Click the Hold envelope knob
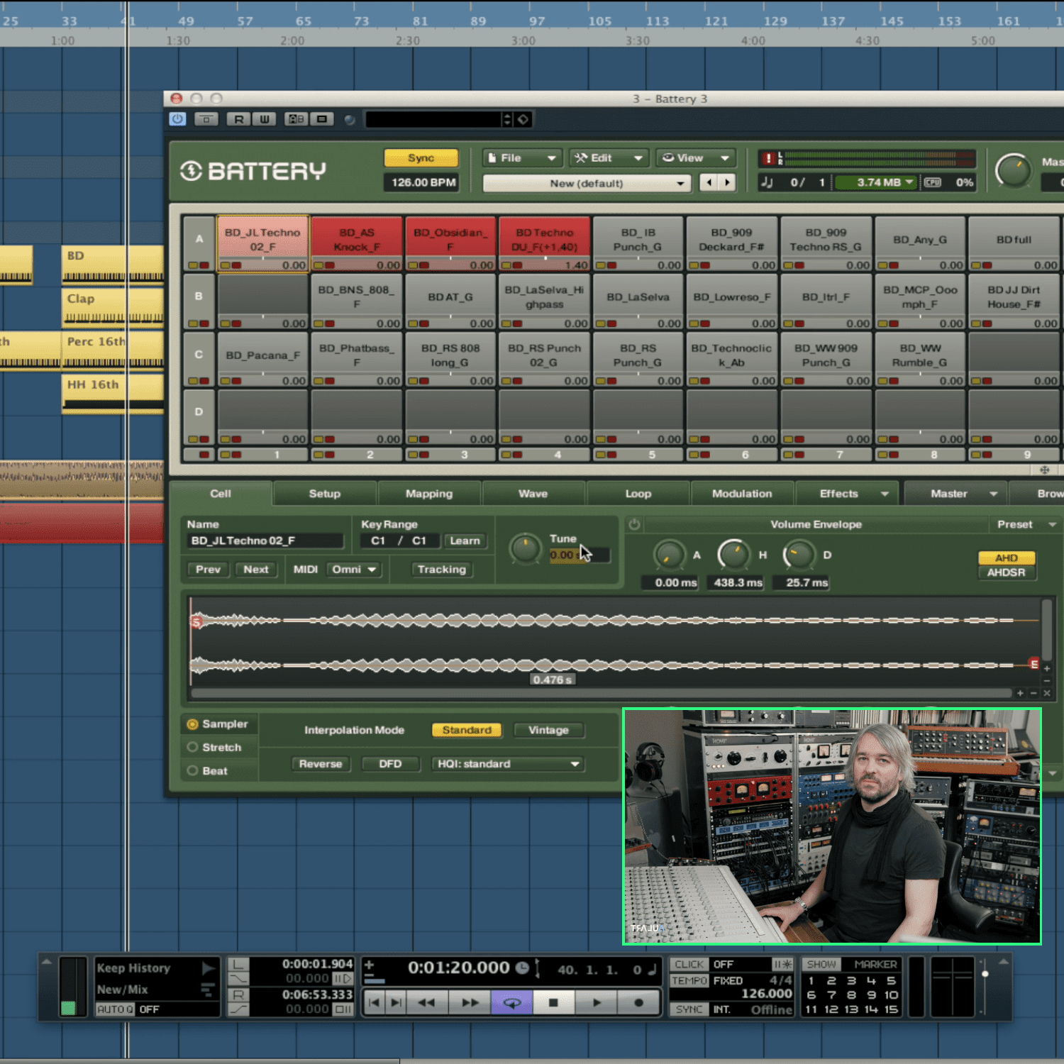1064x1064 pixels. pos(734,555)
